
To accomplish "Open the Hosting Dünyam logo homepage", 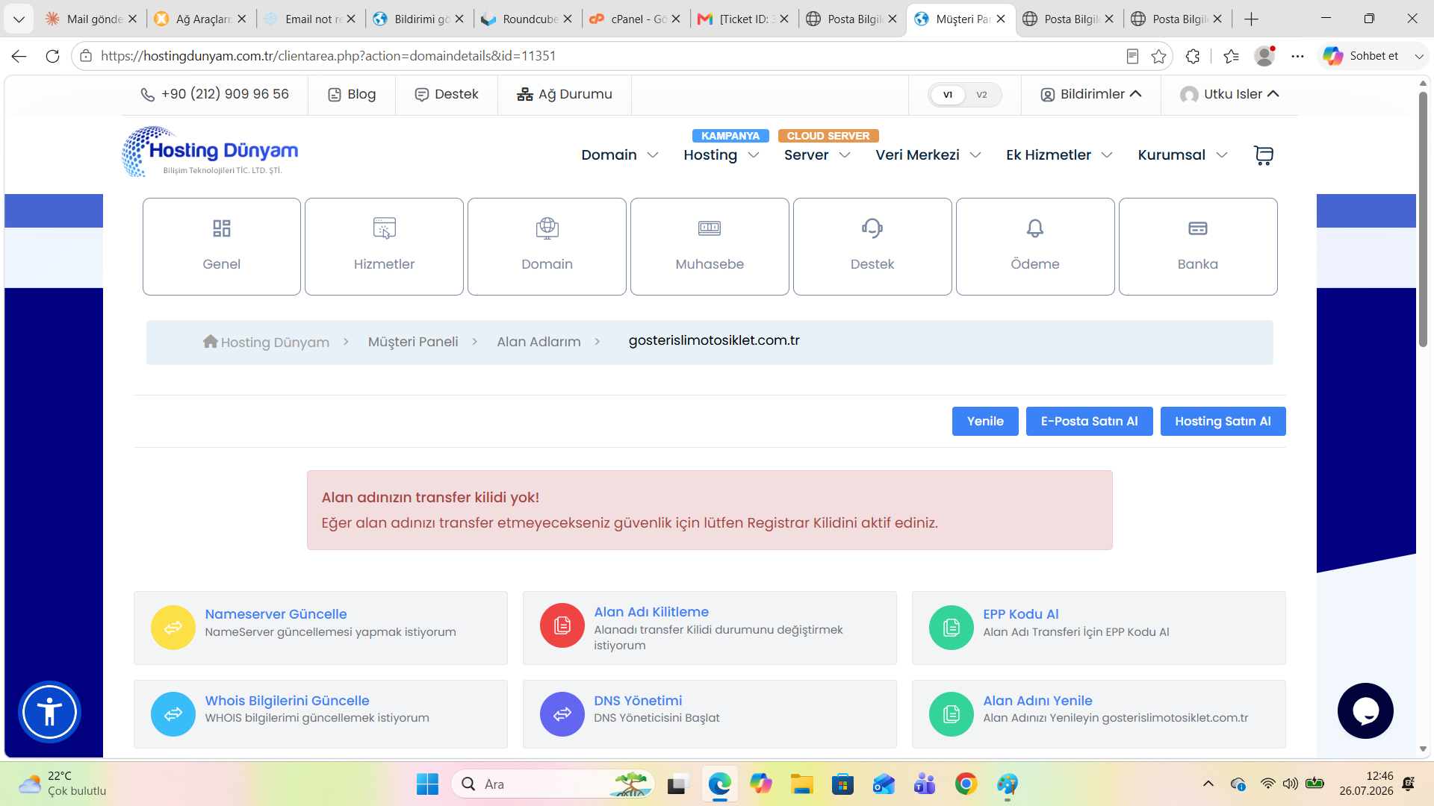I will click(210, 152).
